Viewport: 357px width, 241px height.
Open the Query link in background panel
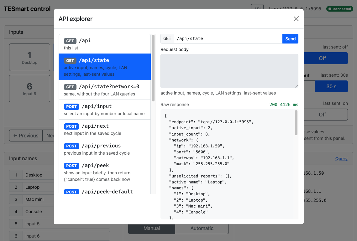(x=341, y=159)
